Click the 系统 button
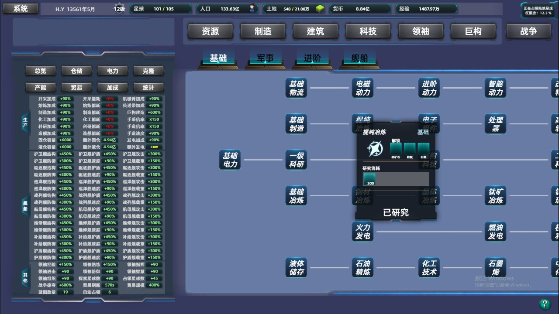This screenshot has width=559, height=314. [x=20, y=8]
